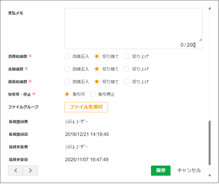
Task: Select 切り捨て for 金額端数
Action: pos(97,69)
